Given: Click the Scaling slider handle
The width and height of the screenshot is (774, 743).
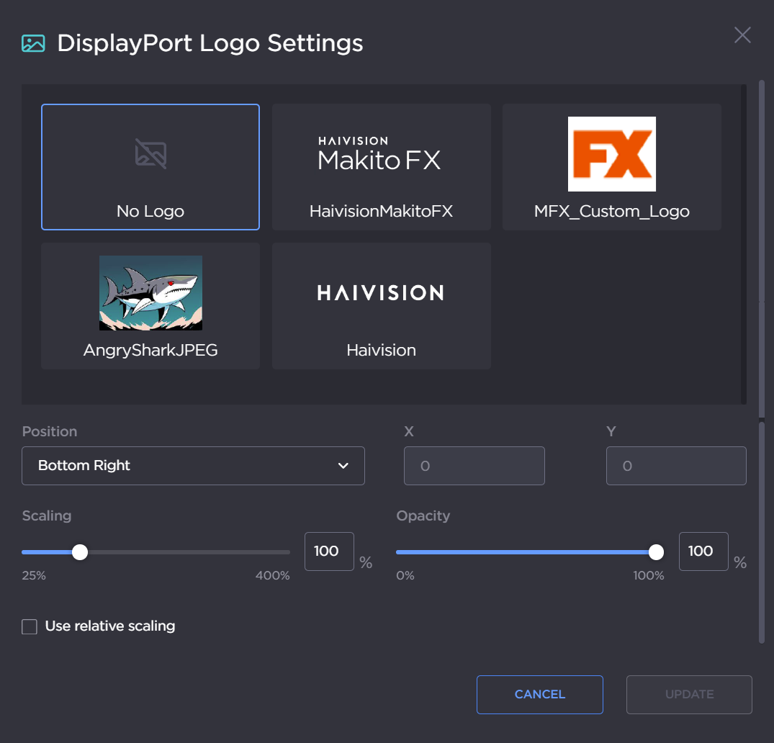Looking at the screenshot, I should 80,552.
